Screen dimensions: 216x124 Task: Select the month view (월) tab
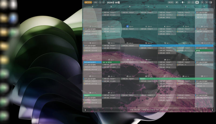[x=197, y=2]
